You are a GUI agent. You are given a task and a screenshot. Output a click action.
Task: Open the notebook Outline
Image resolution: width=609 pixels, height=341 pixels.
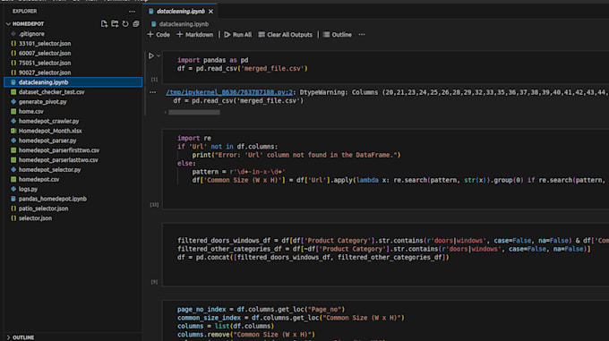click(x=338, y=35)
